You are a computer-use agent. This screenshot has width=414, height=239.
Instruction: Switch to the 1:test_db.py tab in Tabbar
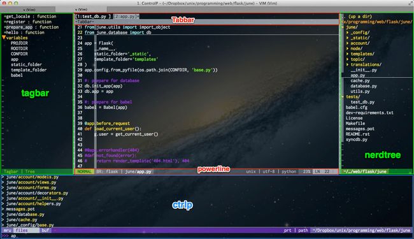pos(93,17)
